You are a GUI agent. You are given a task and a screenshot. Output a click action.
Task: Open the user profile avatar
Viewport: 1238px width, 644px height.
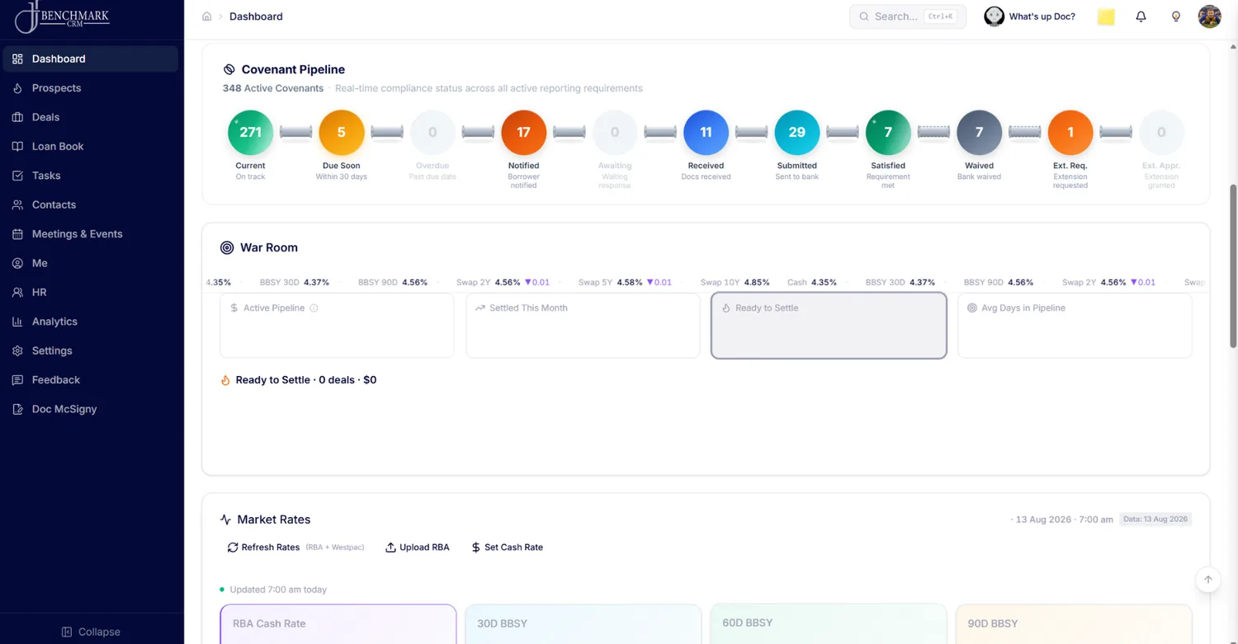1209,16
